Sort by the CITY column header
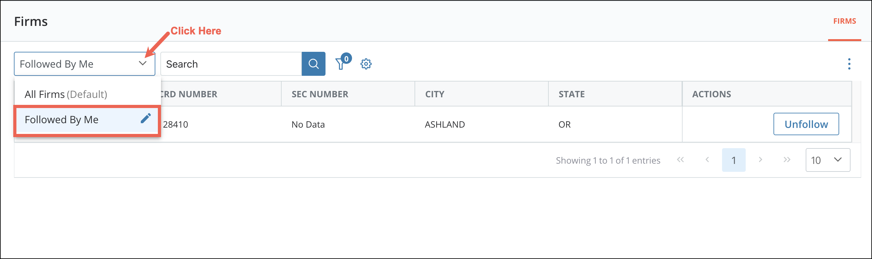 tap(435, 94)
